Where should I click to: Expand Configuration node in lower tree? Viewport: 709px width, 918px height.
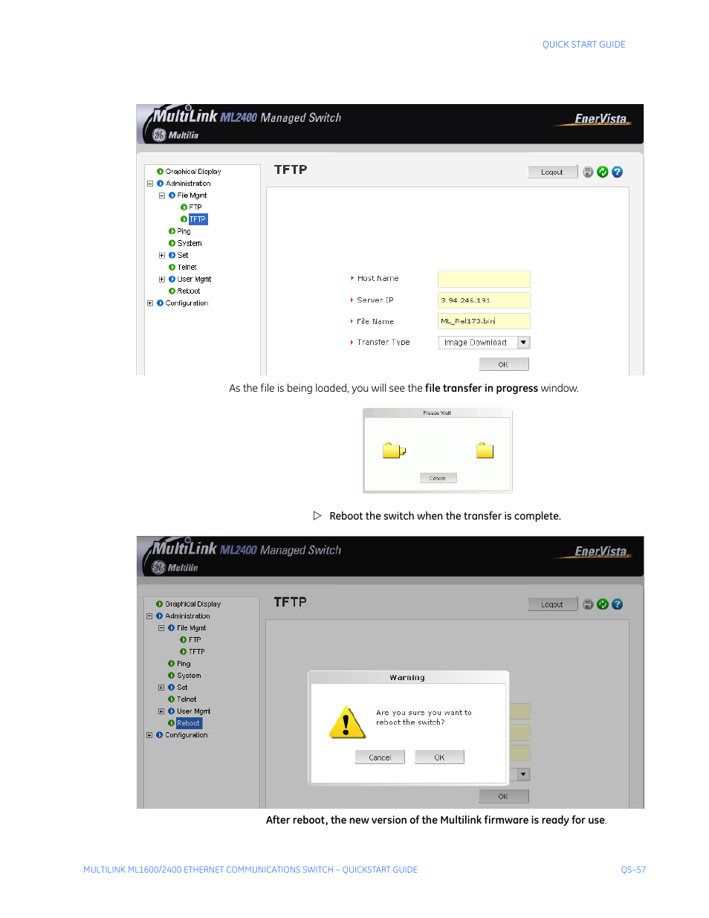coord(149,735)
